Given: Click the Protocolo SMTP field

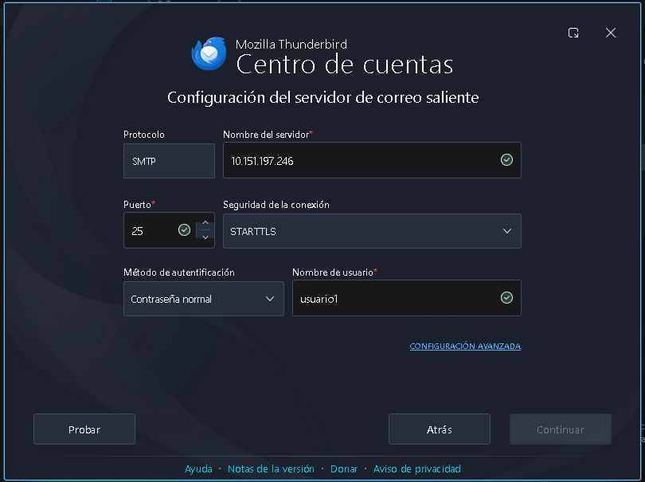Looking at the screenshot, I should coord(169,161).
